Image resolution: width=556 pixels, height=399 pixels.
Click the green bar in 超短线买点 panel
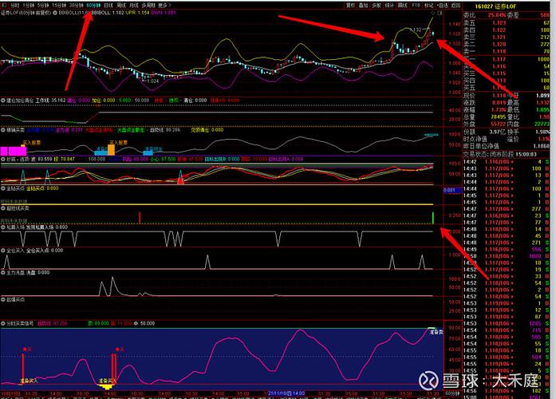(432, 217)
